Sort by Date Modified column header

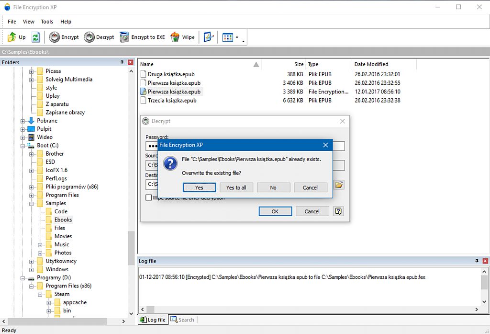tap(384, 64)
